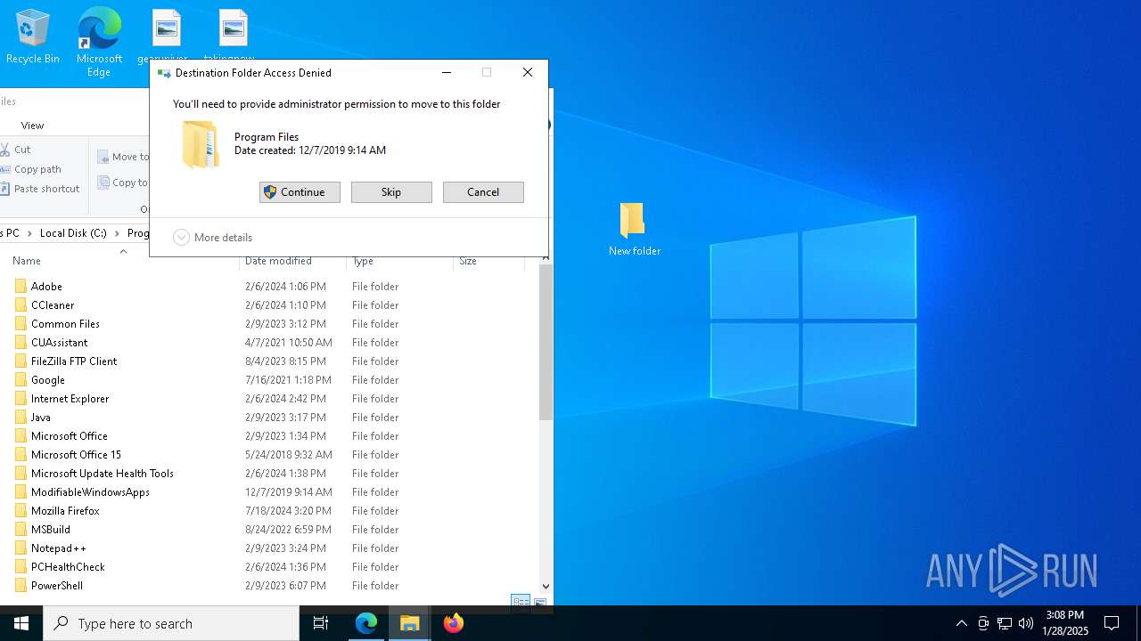Viewport: 1141px width, 641px height.
Task: Select the Internet Explorer folder icon
Action: (x=21, y=399)
